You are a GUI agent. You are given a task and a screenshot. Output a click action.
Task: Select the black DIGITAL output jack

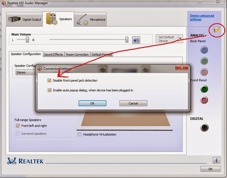click(204, 127)
